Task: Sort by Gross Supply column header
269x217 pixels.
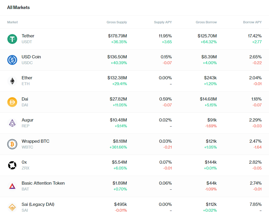Action: [117, 22]
